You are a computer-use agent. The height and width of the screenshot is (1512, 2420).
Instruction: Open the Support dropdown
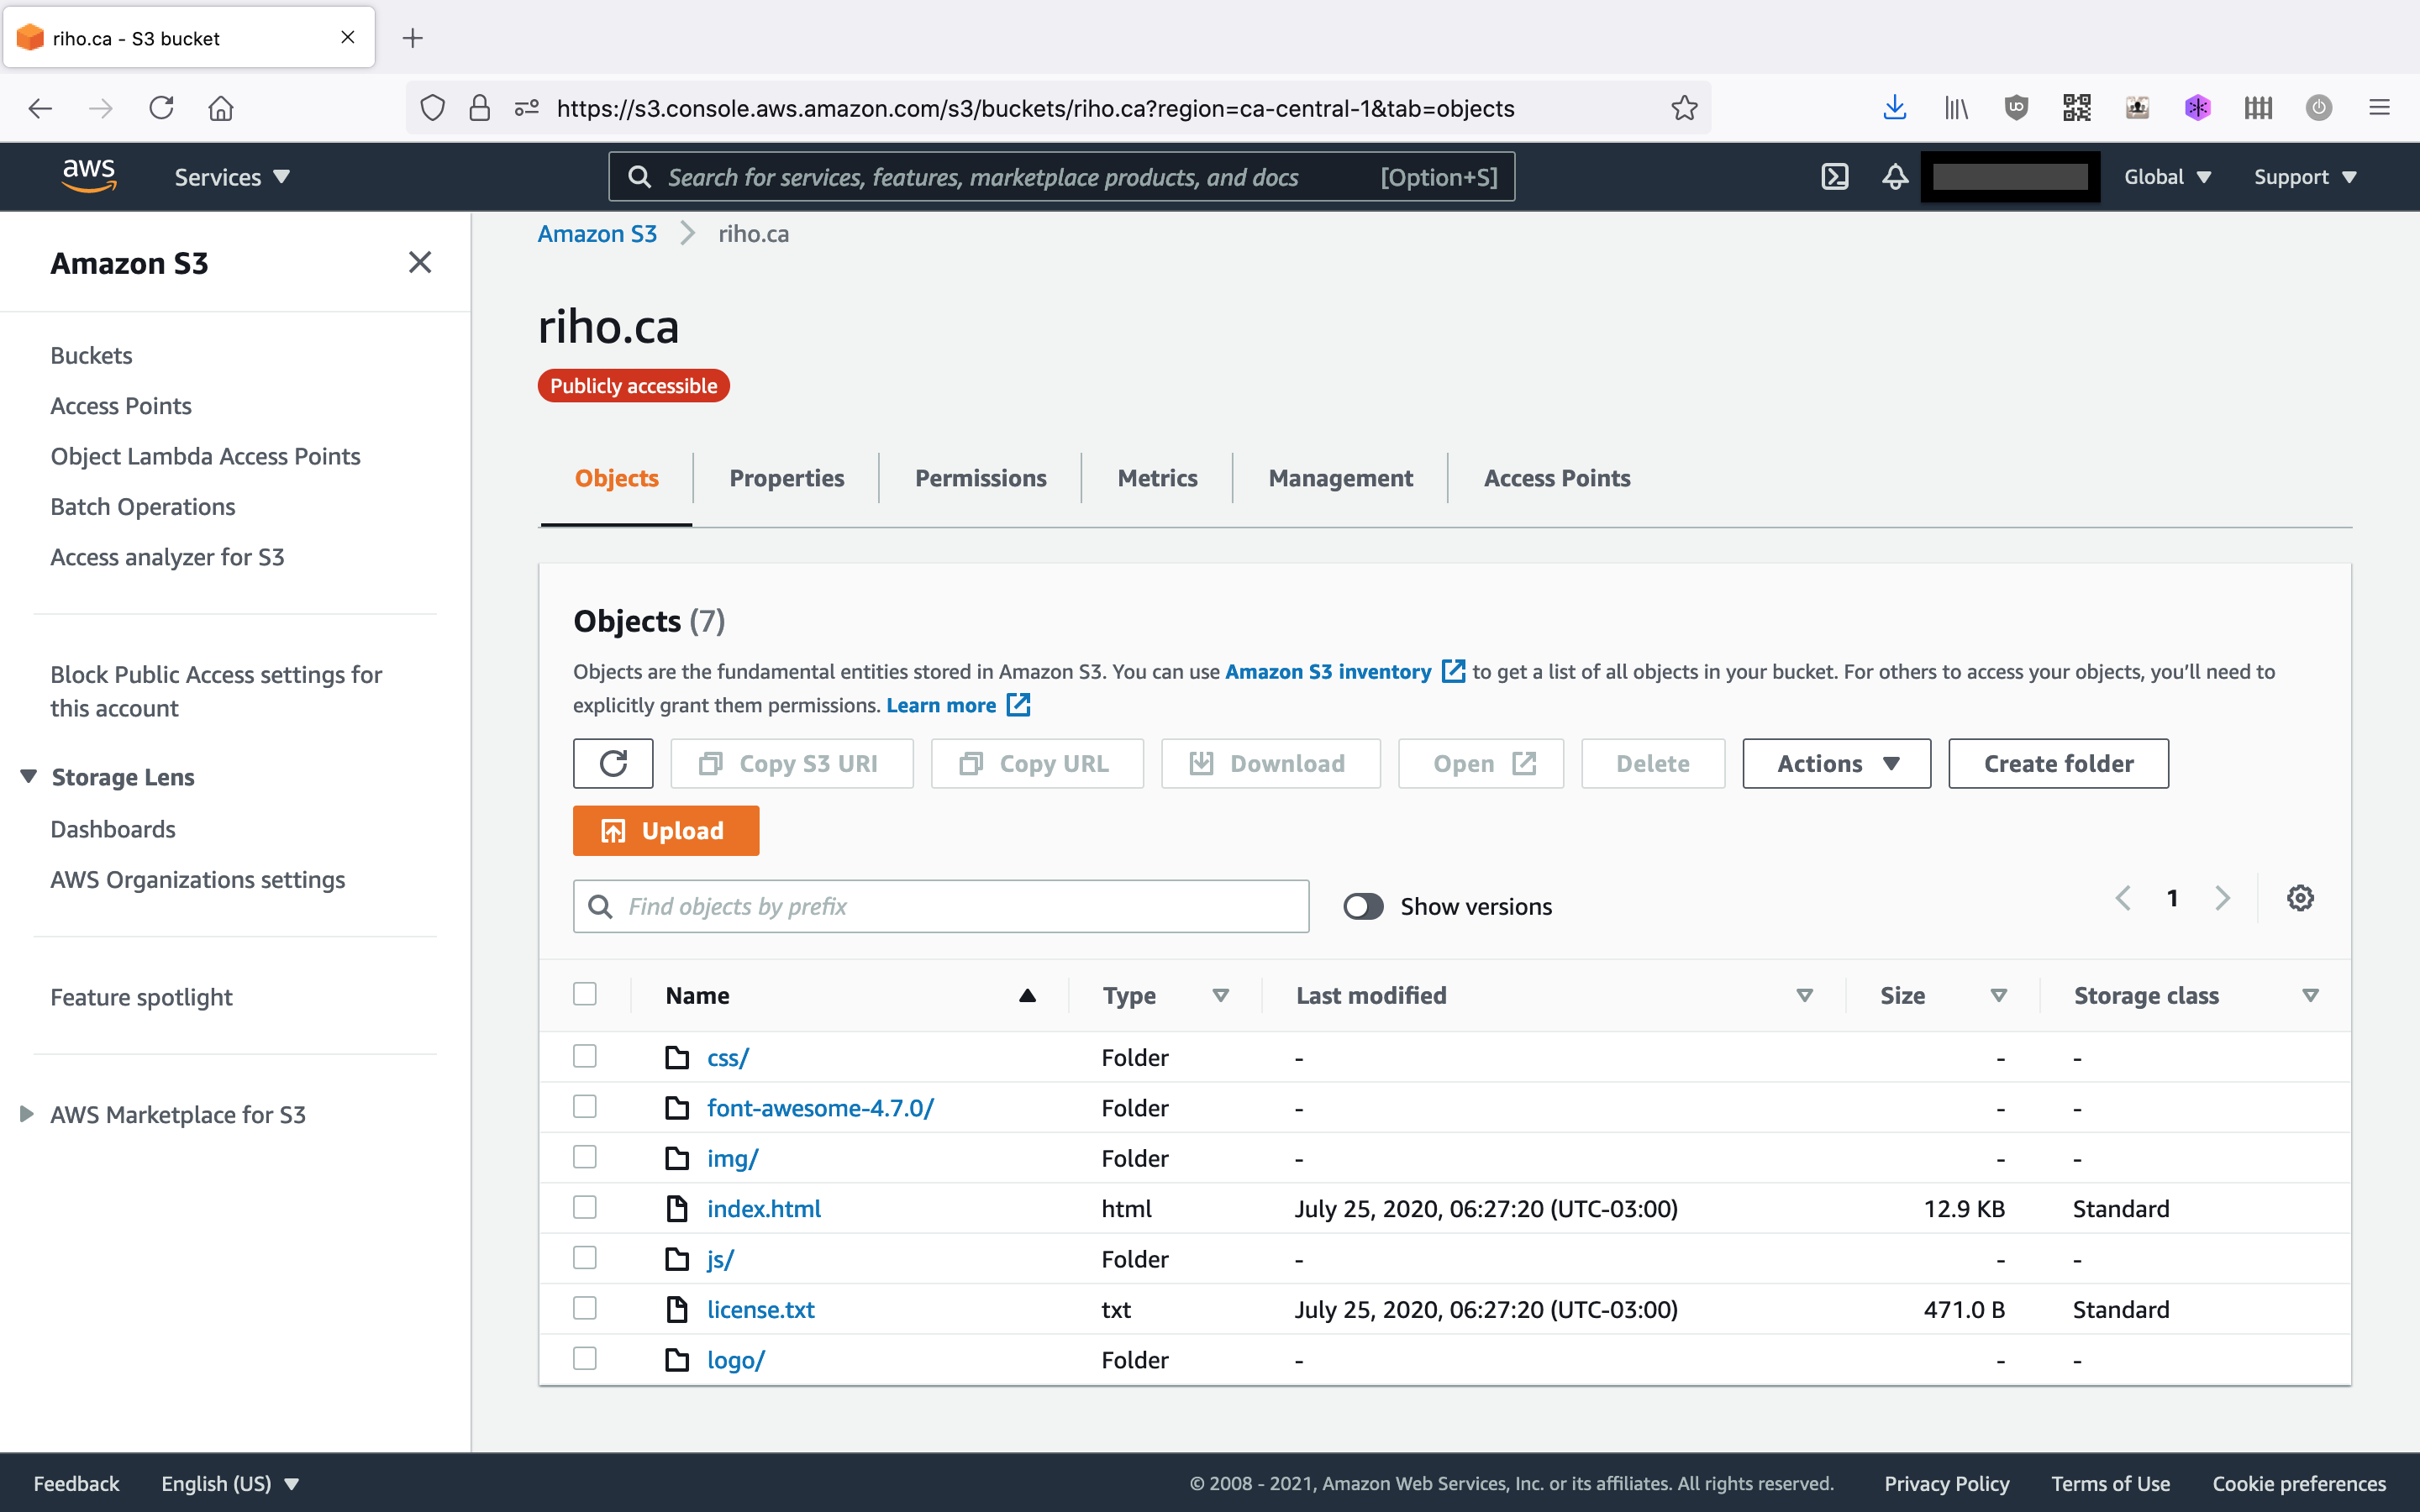[2304, 177]
